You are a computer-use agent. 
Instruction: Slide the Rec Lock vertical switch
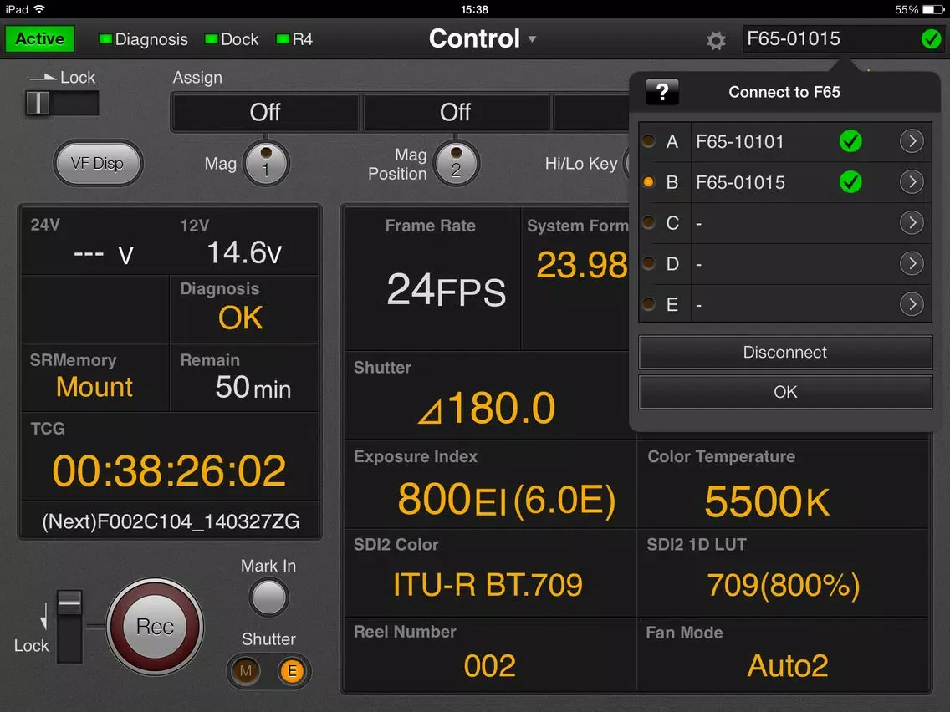(69, 627)
